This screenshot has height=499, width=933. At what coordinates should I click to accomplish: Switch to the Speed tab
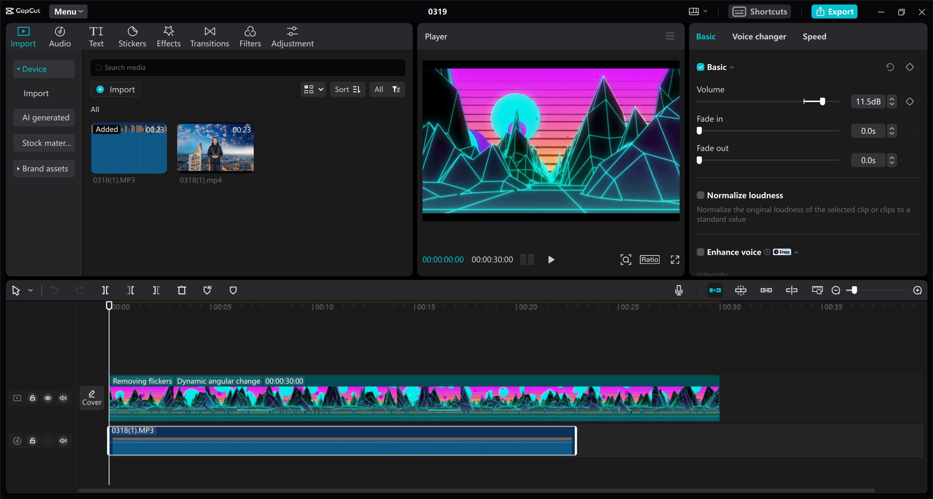814,36
